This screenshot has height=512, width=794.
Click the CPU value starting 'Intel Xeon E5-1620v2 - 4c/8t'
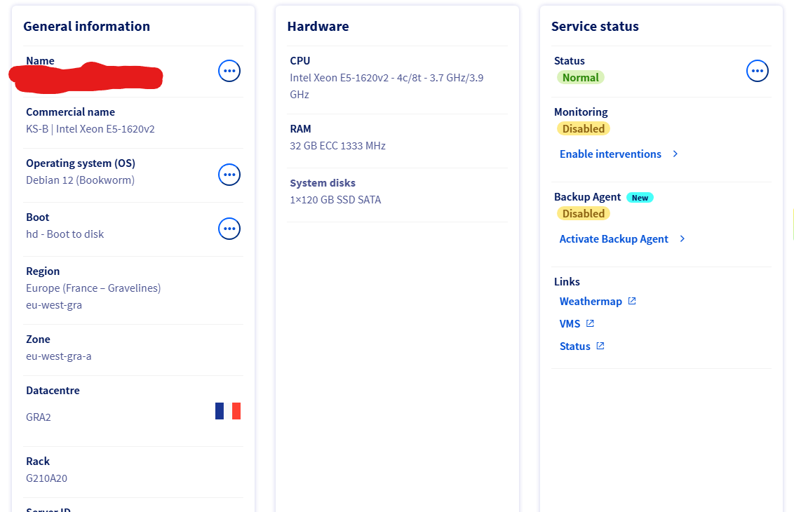click(x=386, y=86)
